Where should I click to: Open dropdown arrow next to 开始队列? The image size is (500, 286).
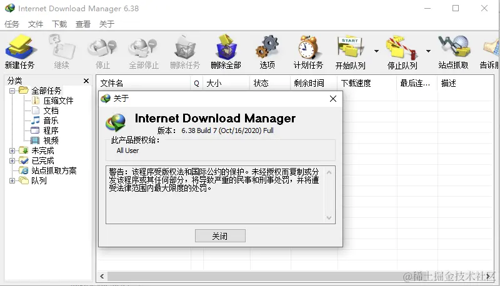tap(376, 51)
